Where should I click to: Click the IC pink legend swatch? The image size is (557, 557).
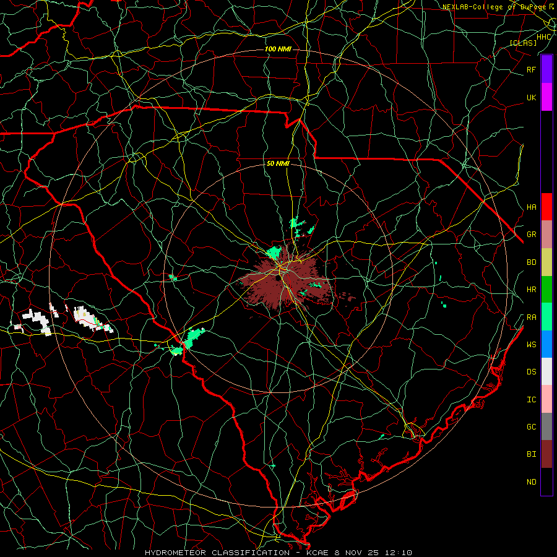click(x=546, y=399)
